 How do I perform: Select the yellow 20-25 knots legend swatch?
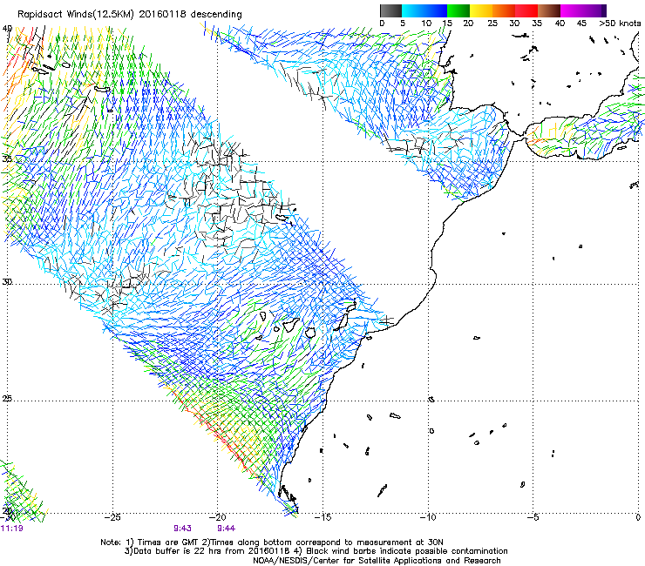(x=481, y=10)
